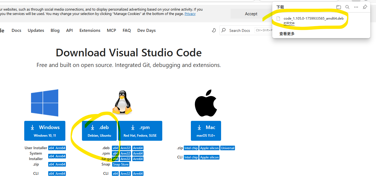The image size is (376, 193).
Task: Select MCP in the top navigation
Action: coord(111,30)
